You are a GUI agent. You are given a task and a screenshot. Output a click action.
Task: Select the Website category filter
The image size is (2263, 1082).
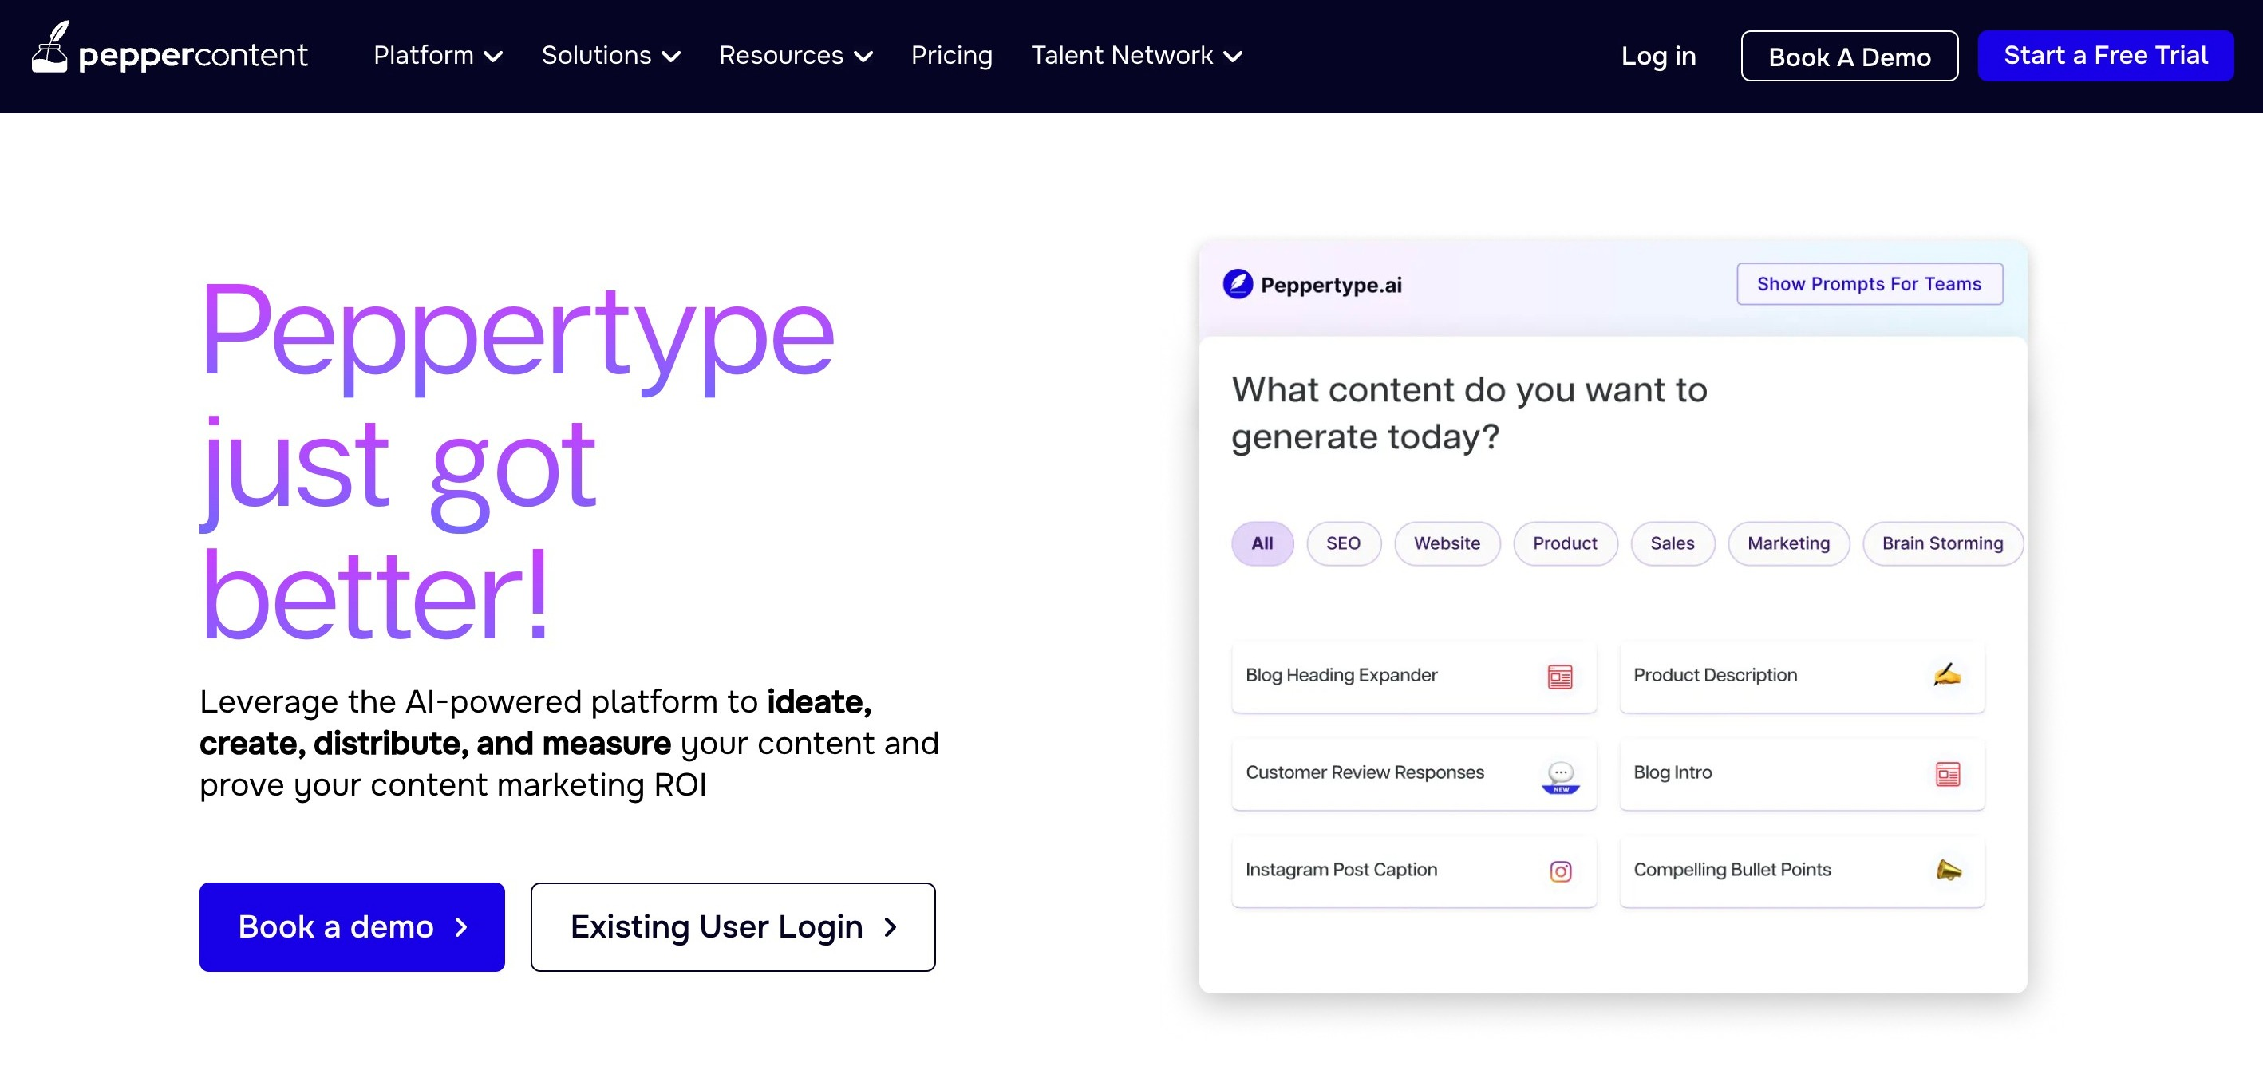(x=1447, y=543)
